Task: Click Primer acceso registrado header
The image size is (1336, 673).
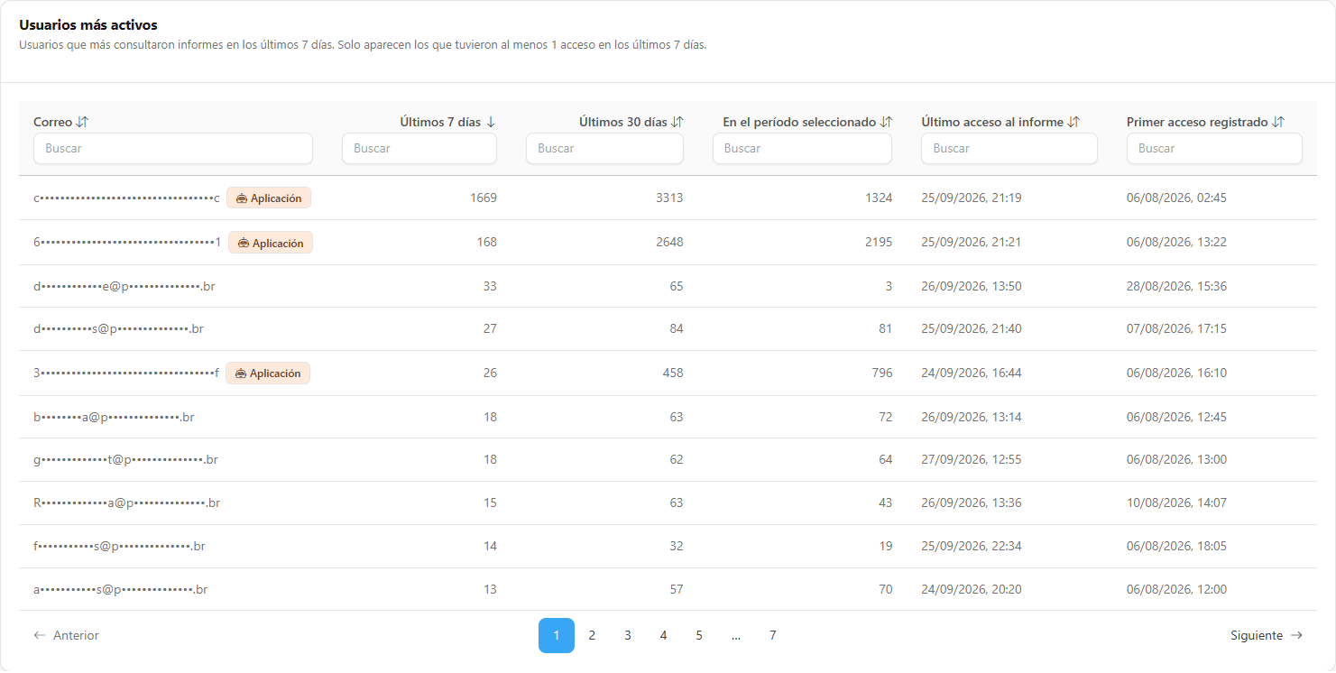Action: click(1197, 122)
